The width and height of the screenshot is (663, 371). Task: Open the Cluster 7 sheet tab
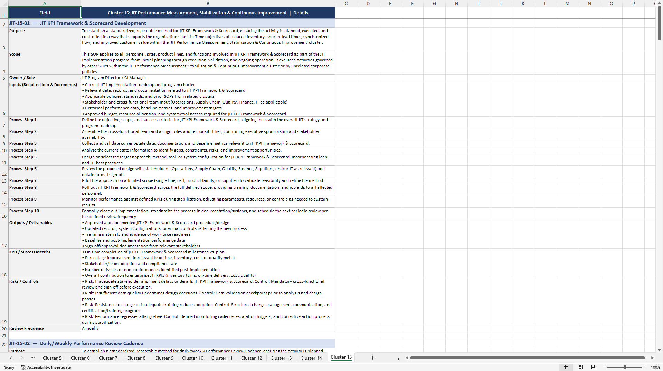coord(108,358)
